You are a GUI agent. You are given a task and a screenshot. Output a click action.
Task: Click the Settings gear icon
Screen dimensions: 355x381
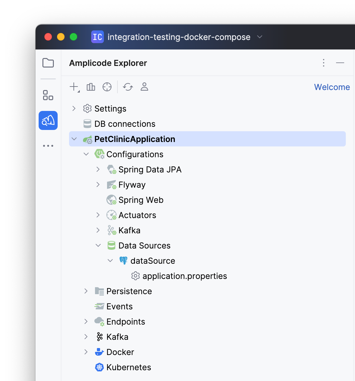point(87,108)
